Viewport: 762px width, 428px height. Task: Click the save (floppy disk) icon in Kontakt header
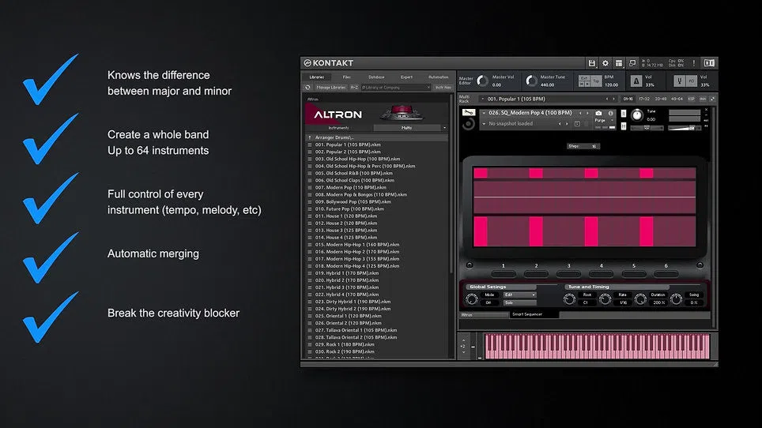click(591, 63)
